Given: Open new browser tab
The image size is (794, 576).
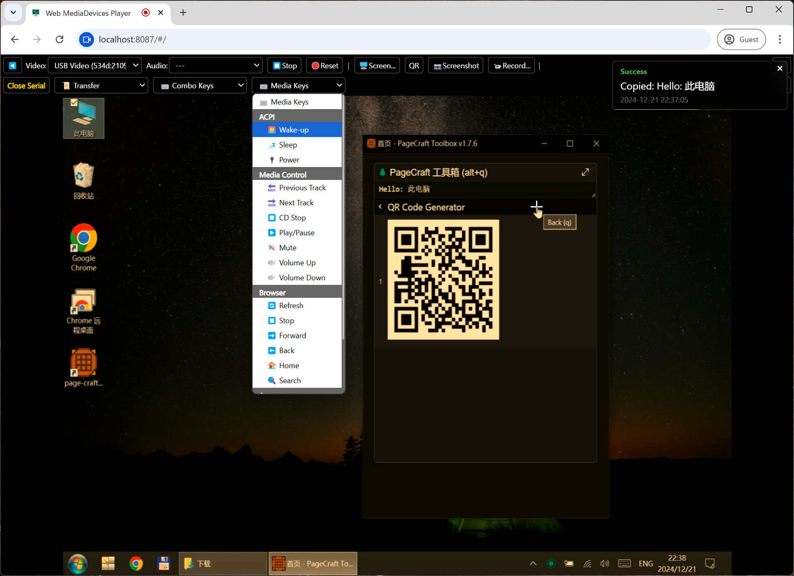Looking at the screenshot, I should pyautogui.click(x=183, y=12).
